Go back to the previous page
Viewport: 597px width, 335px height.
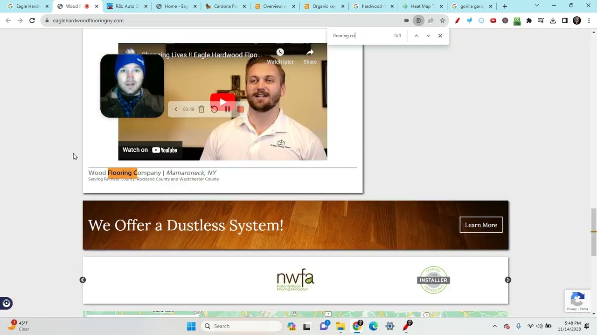click(8, 20)
